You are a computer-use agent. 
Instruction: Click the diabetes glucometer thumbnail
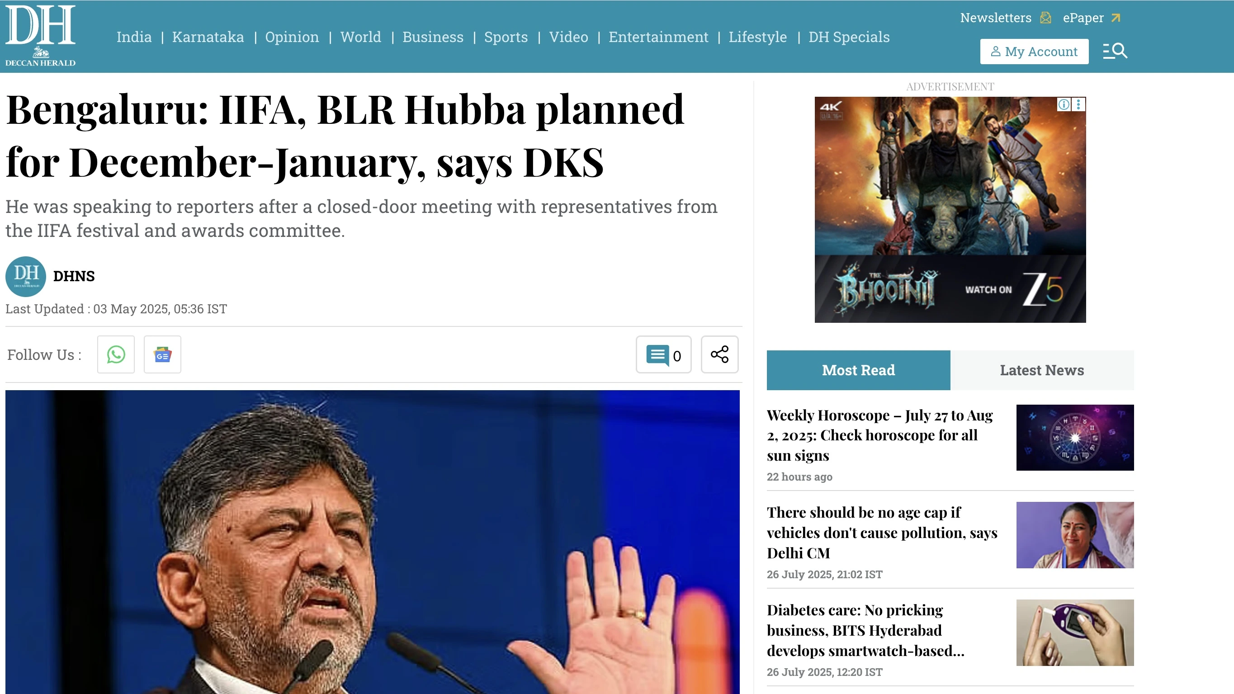pyautogui.click(x=1075, y=633)
